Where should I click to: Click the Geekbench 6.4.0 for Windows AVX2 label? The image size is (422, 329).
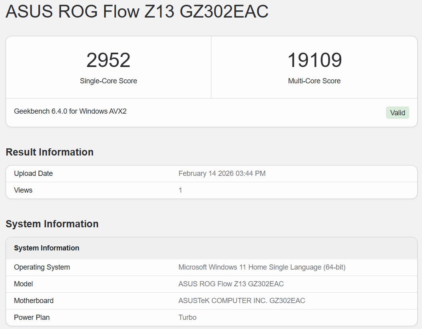point(70,111)
